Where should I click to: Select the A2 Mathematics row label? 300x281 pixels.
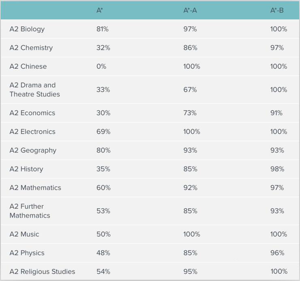[x=35, y=188]
